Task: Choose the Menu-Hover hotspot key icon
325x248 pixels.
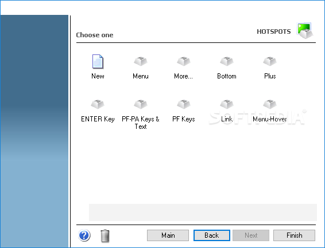Action: (x=270, y=104)
